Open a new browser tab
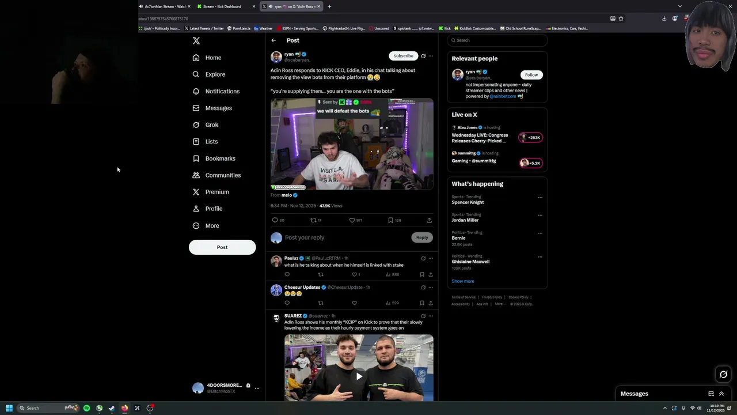The image size is (737, 415). pos(329,6)
